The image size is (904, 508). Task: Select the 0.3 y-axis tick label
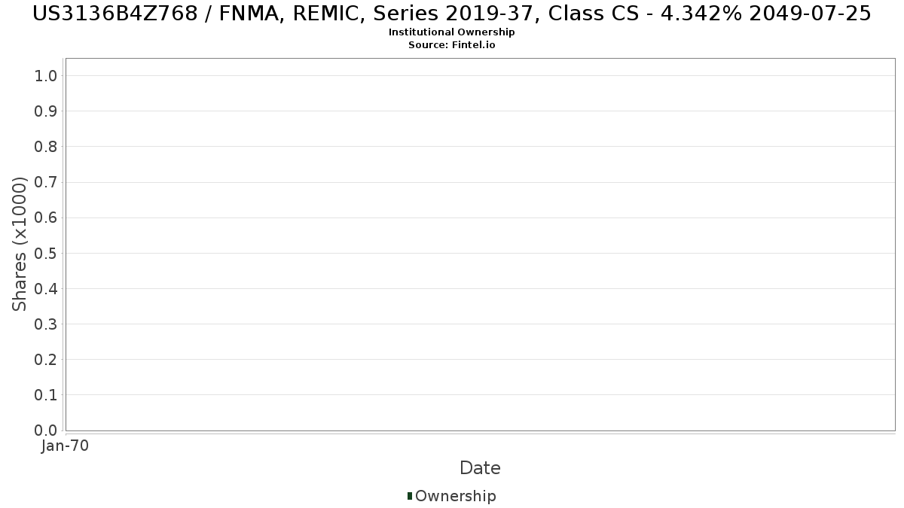(x=46, y=324)
